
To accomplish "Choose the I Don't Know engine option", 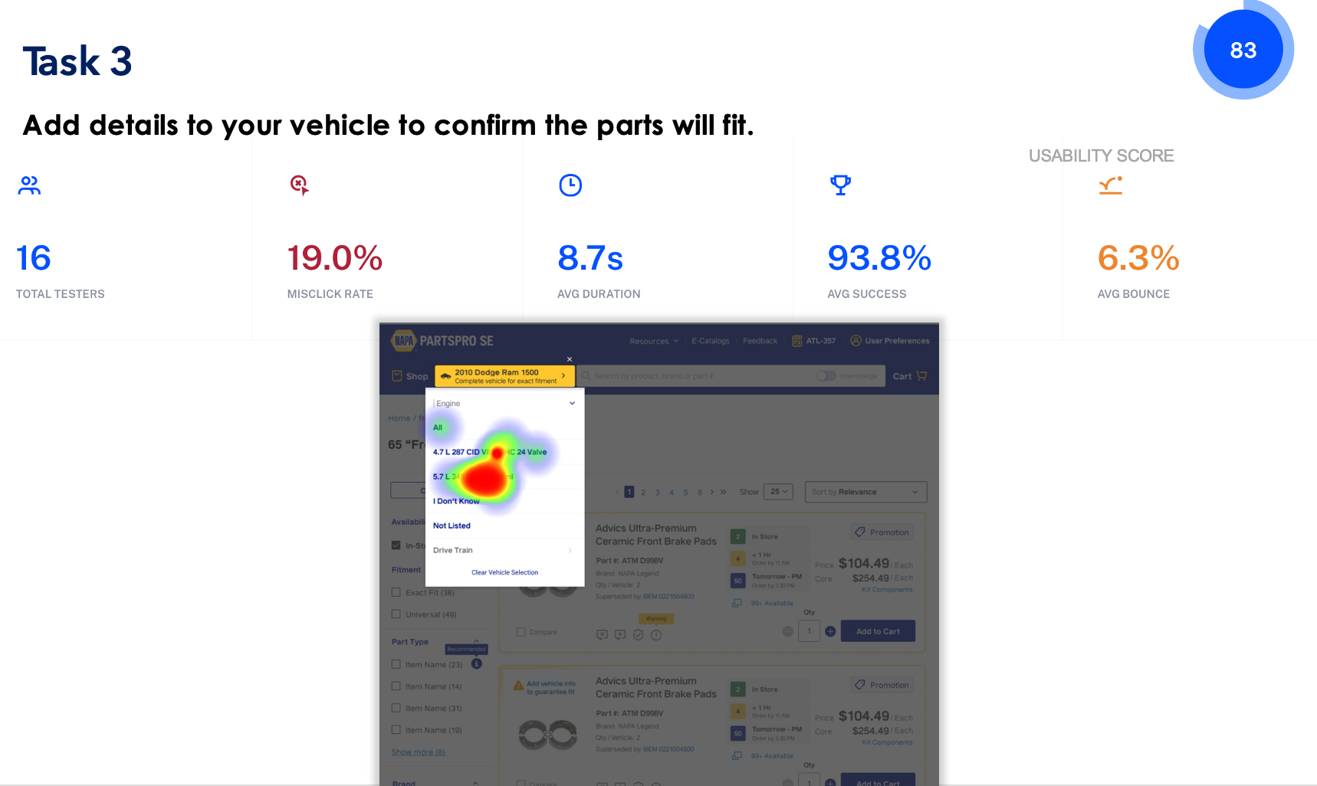I will pos(456,501).
